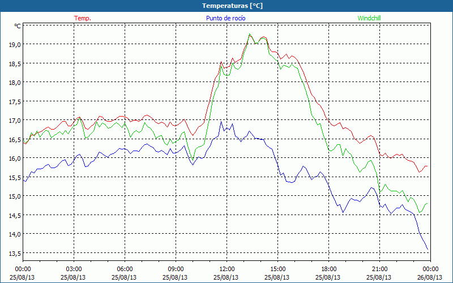Click the 19,0 y-axis value

15,45
